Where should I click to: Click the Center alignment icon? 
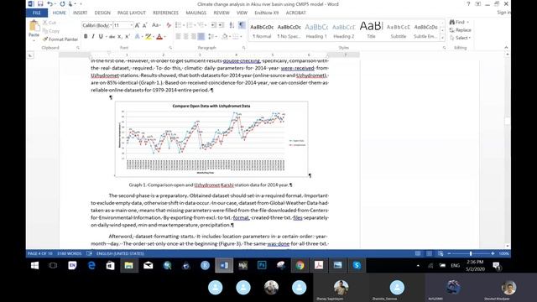[186, 36]
